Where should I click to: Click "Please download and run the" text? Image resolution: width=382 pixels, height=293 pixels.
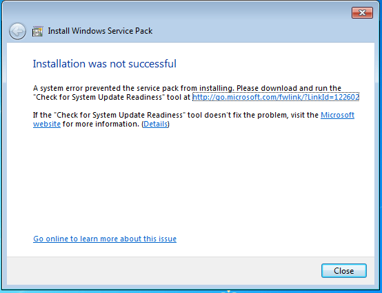289,88
